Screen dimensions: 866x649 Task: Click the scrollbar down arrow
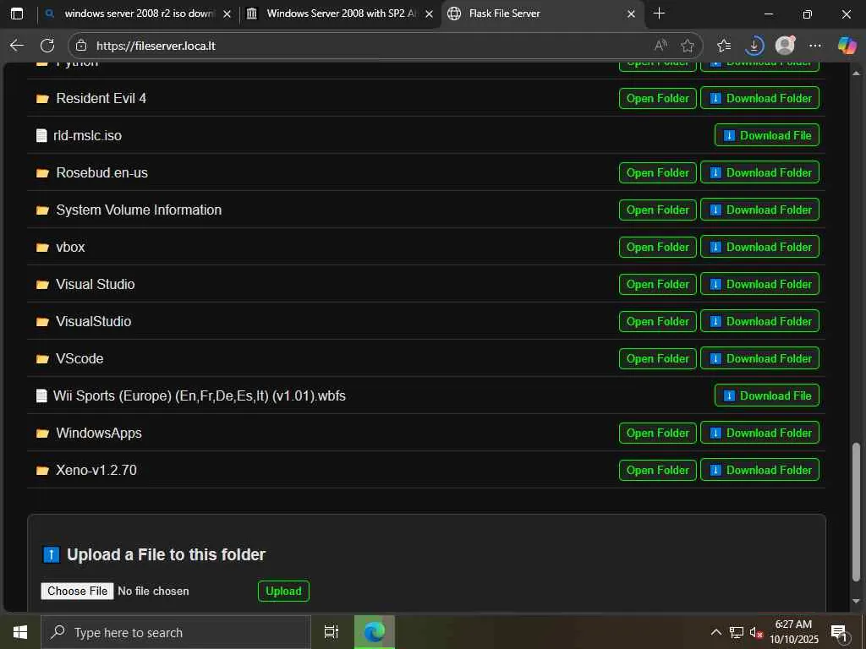click(x=856, y=601)
